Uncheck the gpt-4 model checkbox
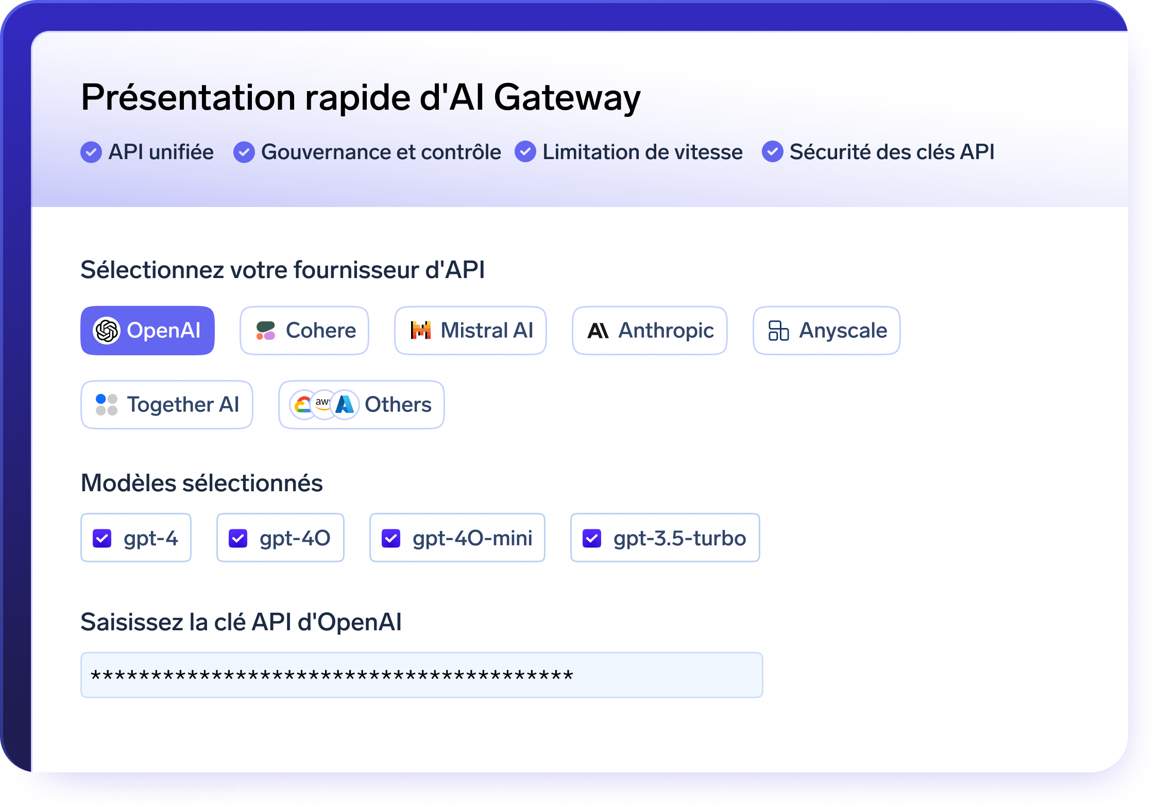Screen dimensions: 1159x811 click(x=102, y=539)
